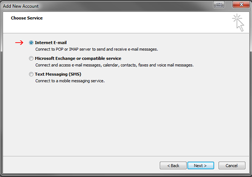Click the sparkle cursor icon in header

(x=238, y=23)
